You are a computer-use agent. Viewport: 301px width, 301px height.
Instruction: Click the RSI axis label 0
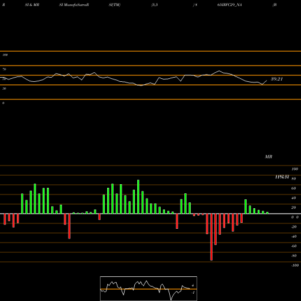pyautogui.click(x=3, y=103)
